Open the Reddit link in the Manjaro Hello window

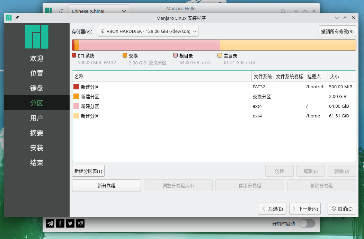point(80,223)
